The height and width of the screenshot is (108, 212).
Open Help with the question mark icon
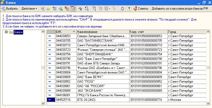click(129, 9)
